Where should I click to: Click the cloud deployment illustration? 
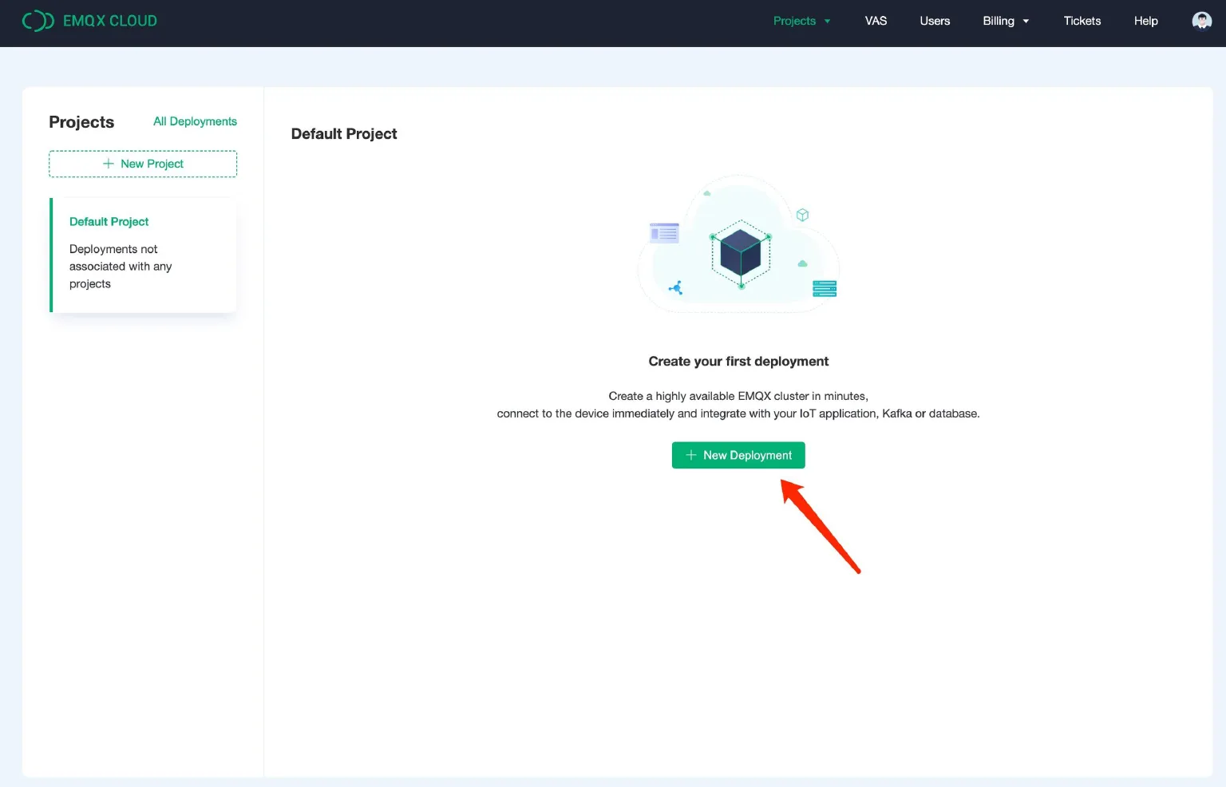tap(738, 243)
